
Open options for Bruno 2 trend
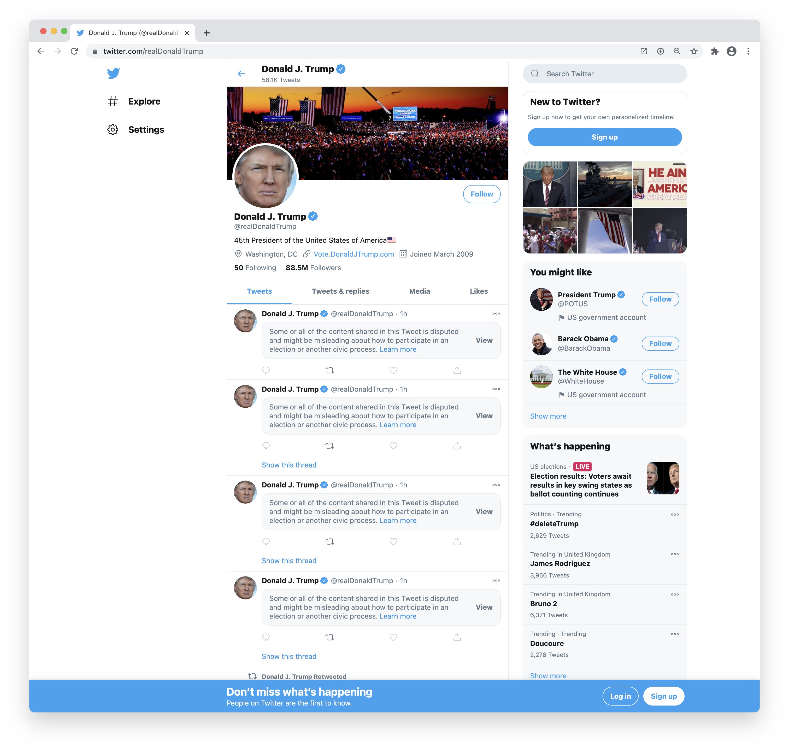675,594
